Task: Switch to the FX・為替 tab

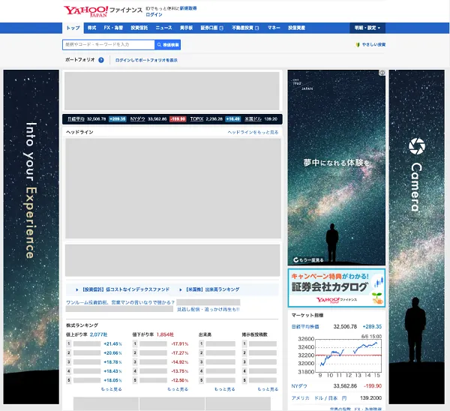Action: 114,28
